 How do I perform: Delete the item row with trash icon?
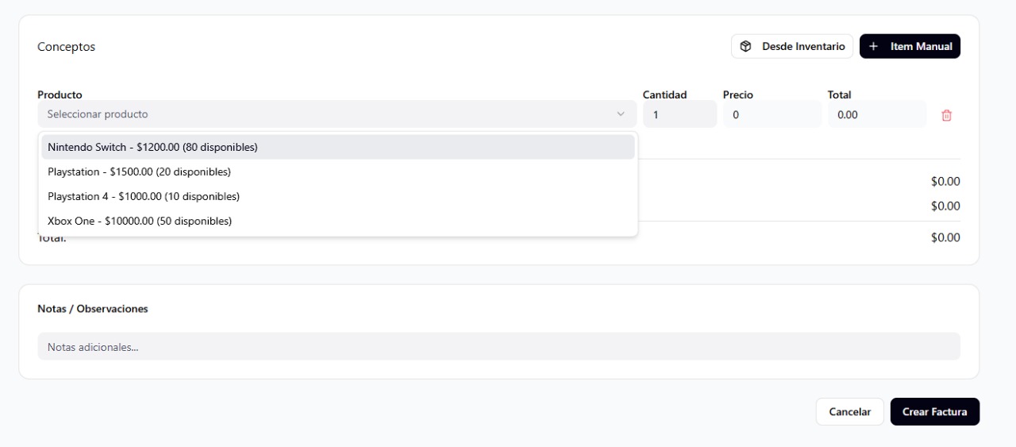[x=946, y=115]
